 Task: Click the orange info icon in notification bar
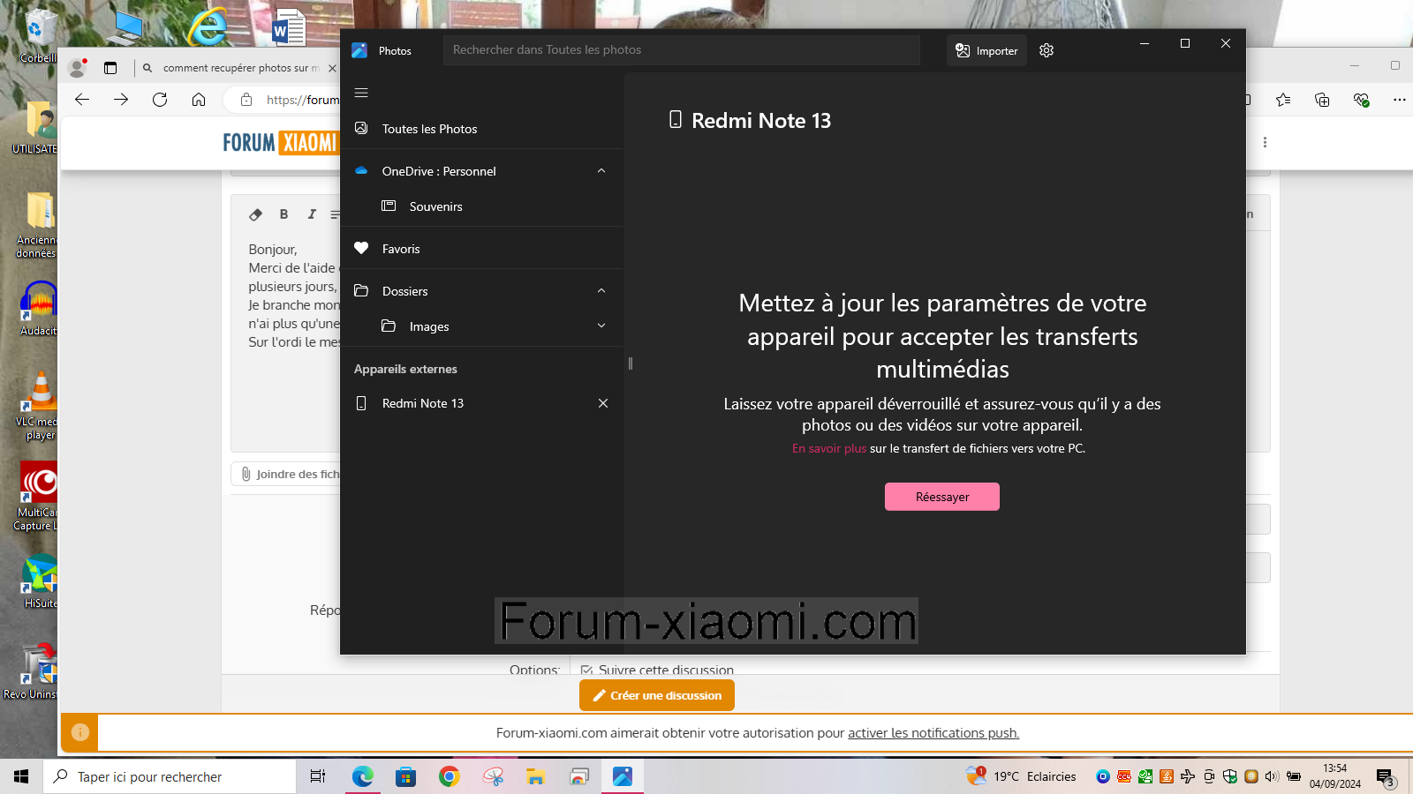click(x=79, y=732)
